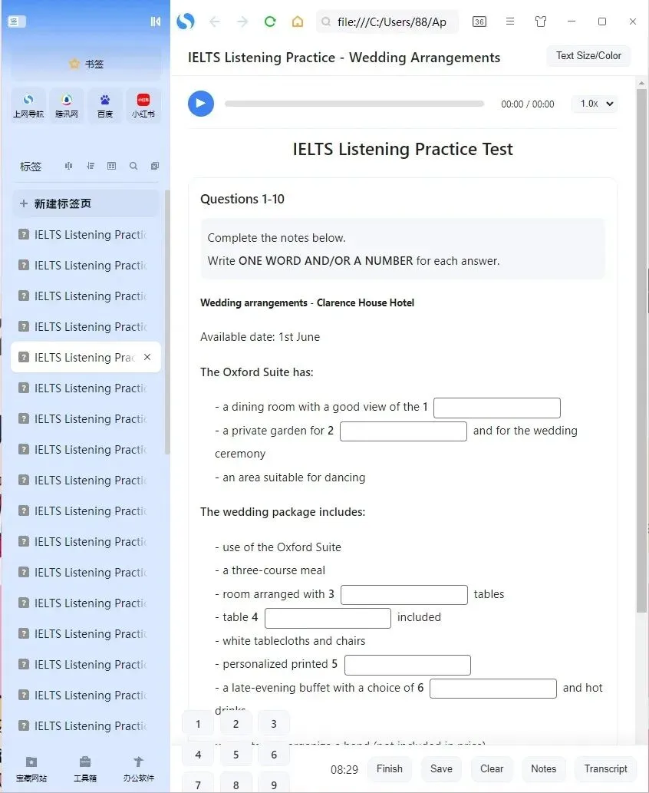Click the tag search magnifier icon

pyautogui.click(x=132, y=166)
